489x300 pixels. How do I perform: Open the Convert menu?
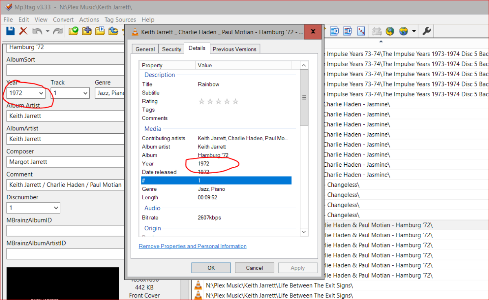(x=63, y=20)
